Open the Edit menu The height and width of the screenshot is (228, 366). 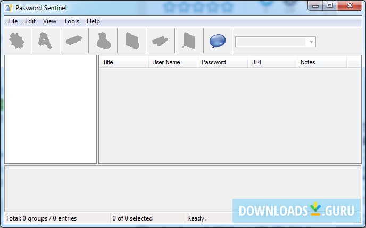tap(30, 21)
